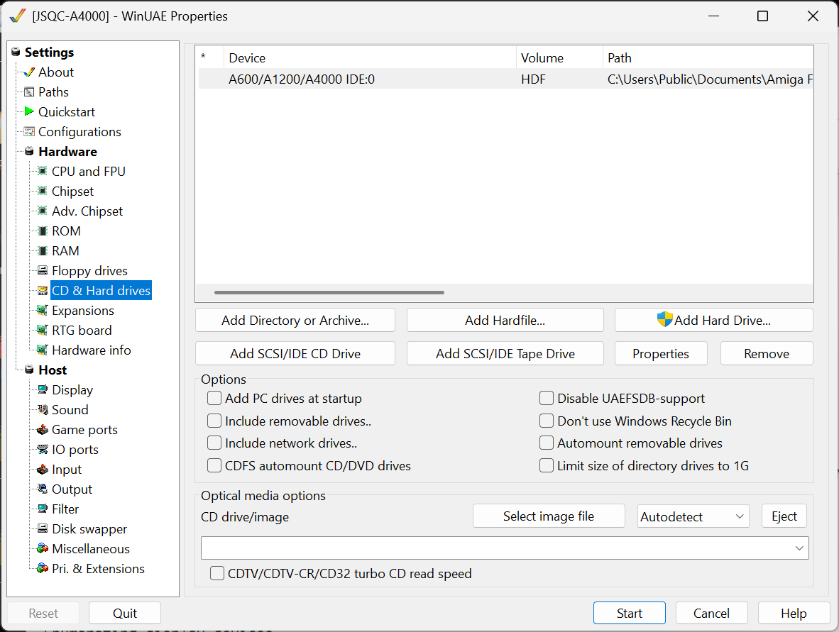
Task: Eject the CD image
Action: pos(784,516)
